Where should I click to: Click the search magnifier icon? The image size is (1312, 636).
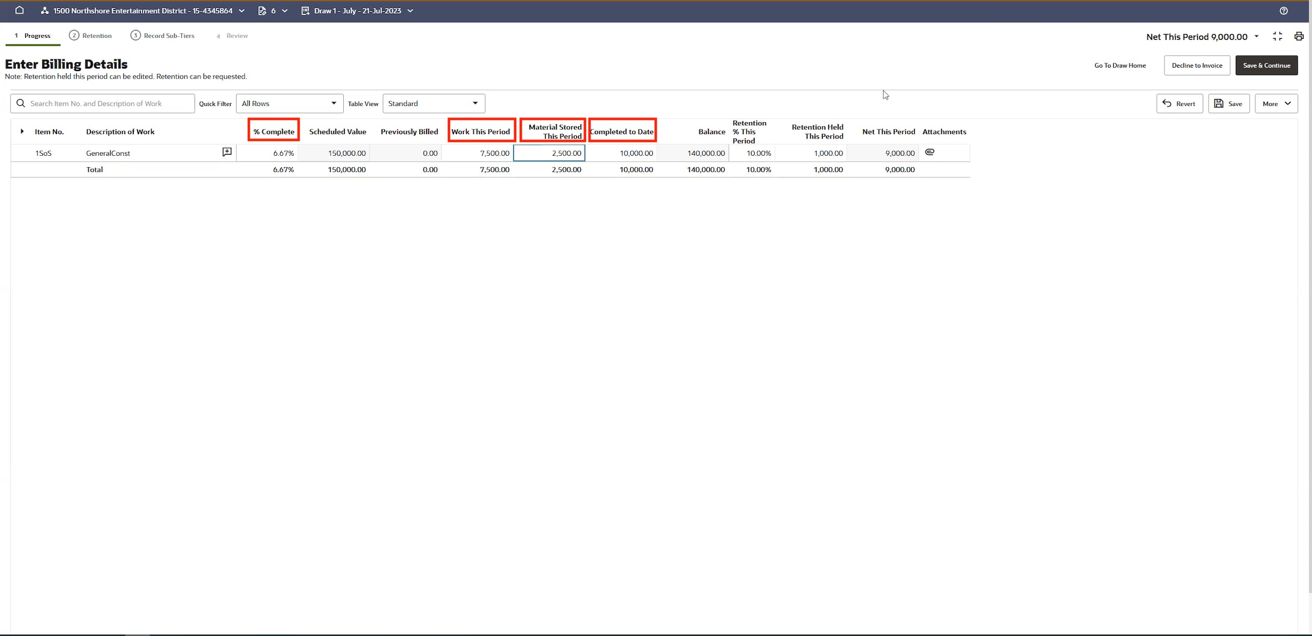click(x=21, y=103)
